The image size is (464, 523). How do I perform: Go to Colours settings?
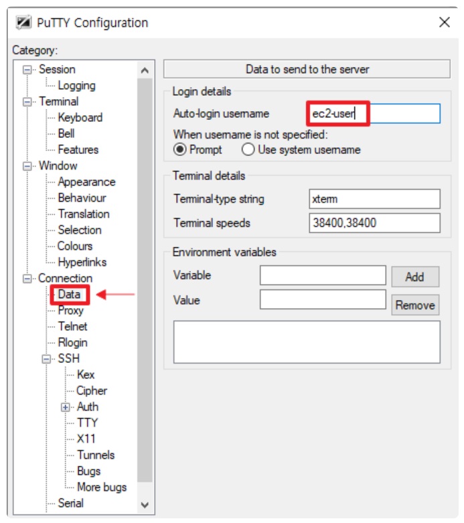(x=75, y=246)
